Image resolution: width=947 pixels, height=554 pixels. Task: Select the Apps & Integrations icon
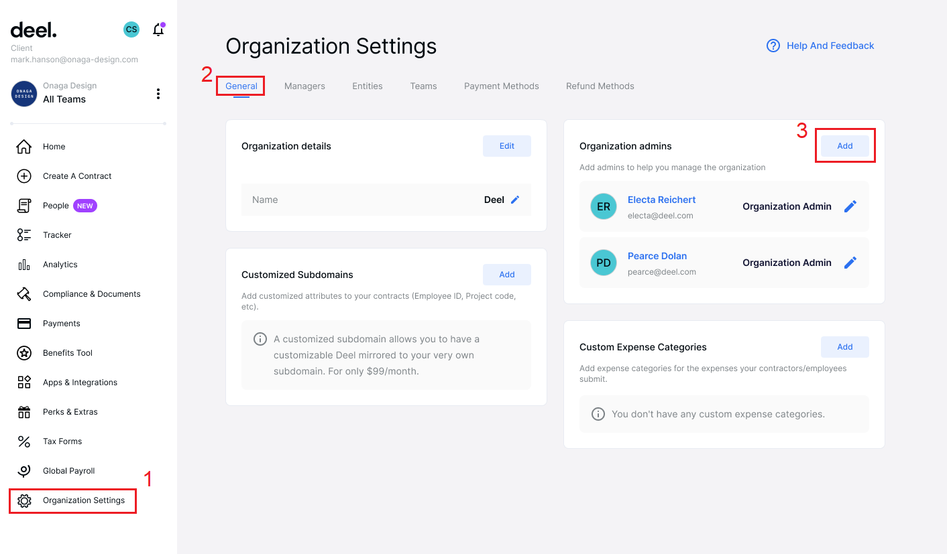25,382
